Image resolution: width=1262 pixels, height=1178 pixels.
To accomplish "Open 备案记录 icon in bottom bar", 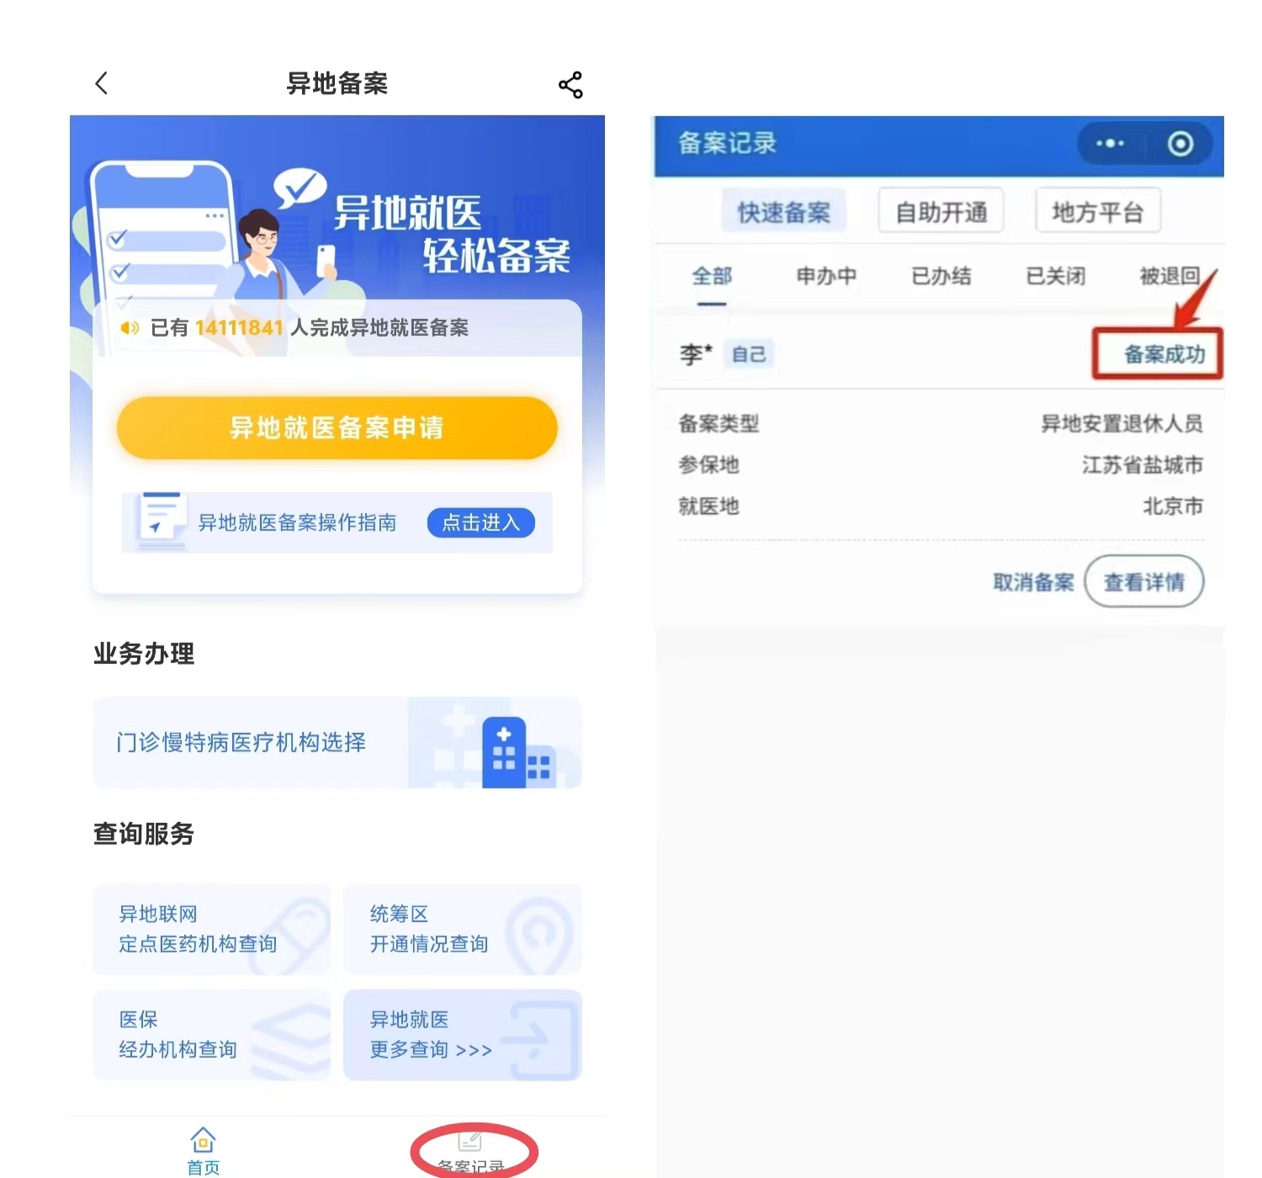I will pyautogui.click(x=469, y=1141).
